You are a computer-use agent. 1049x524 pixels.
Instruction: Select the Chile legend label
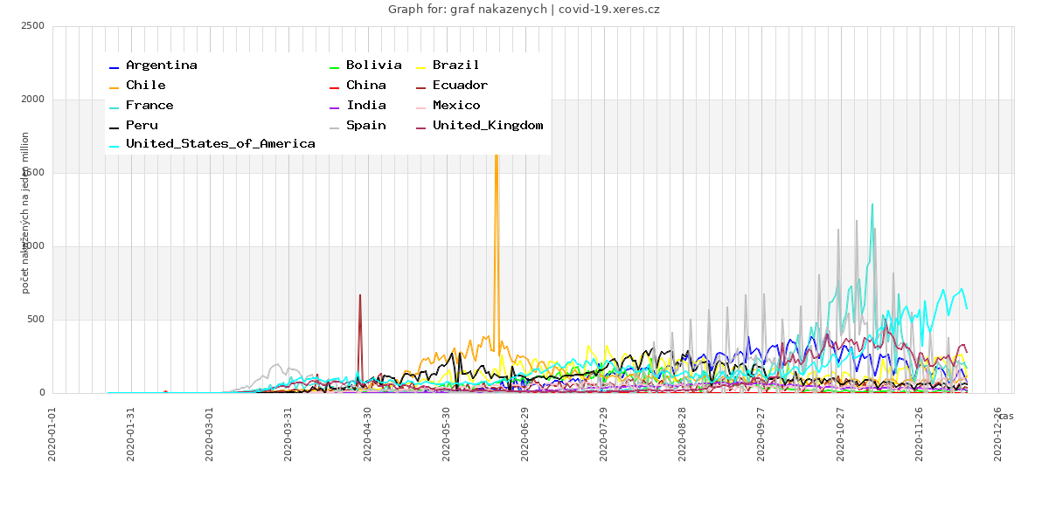click(146, 86)
